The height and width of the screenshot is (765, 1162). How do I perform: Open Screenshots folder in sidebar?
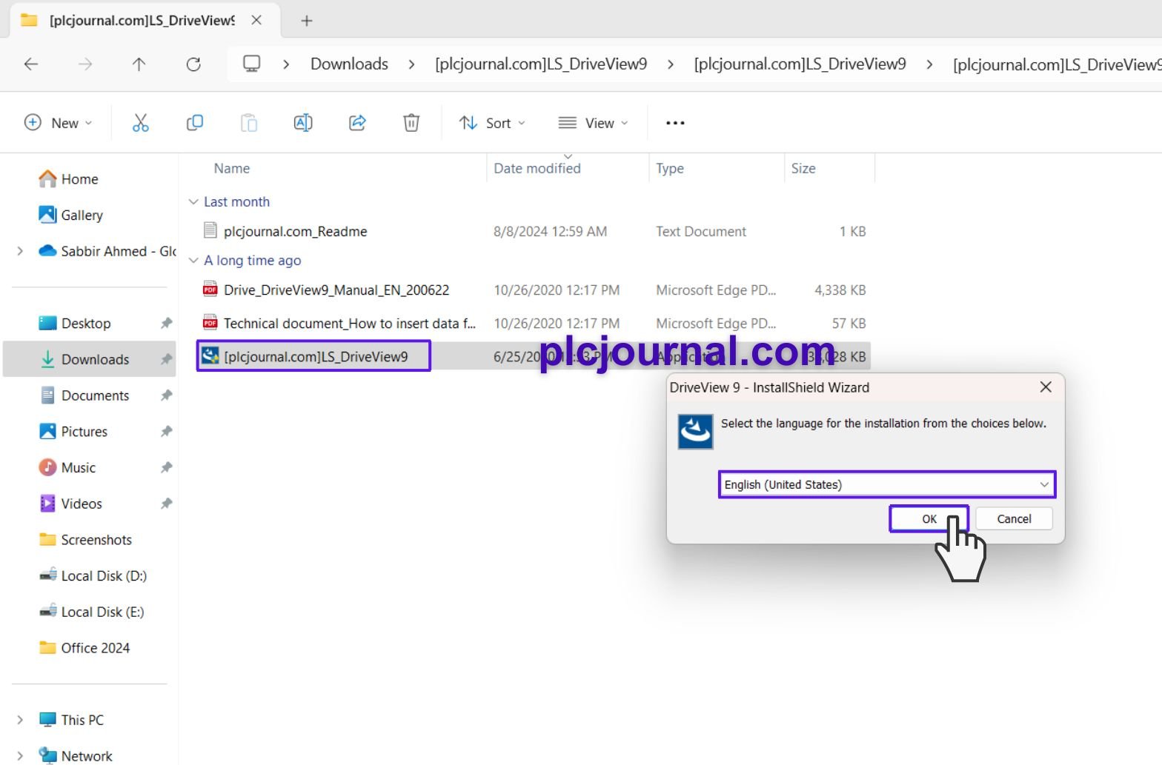(85, 540)
